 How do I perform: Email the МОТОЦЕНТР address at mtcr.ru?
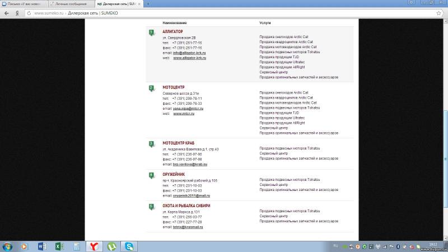coord(188,109)
